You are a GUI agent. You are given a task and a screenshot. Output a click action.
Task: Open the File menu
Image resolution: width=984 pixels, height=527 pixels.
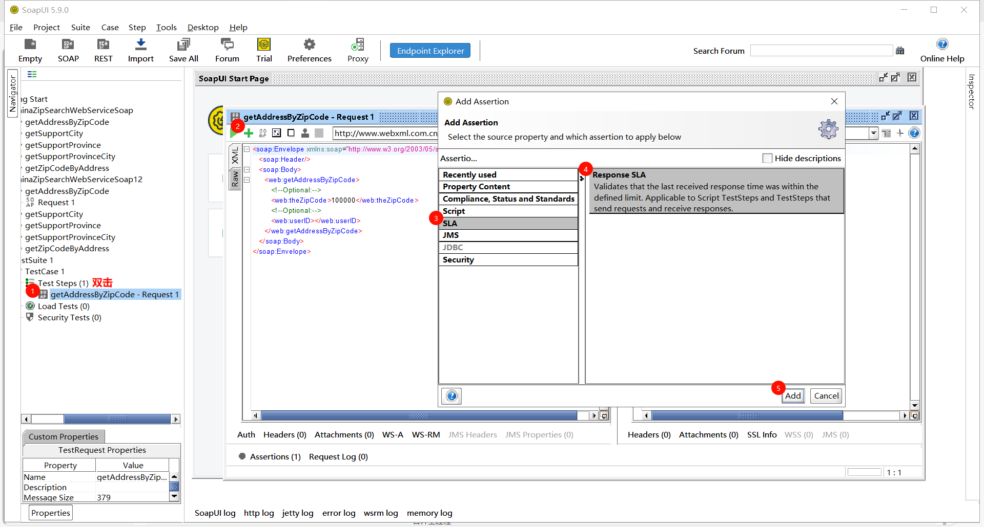coord(16,27)
